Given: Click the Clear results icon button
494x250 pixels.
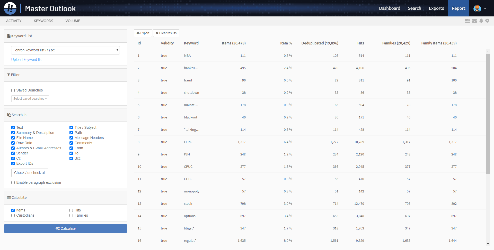Looking at the screenshot, I should [x=157, y=33].
